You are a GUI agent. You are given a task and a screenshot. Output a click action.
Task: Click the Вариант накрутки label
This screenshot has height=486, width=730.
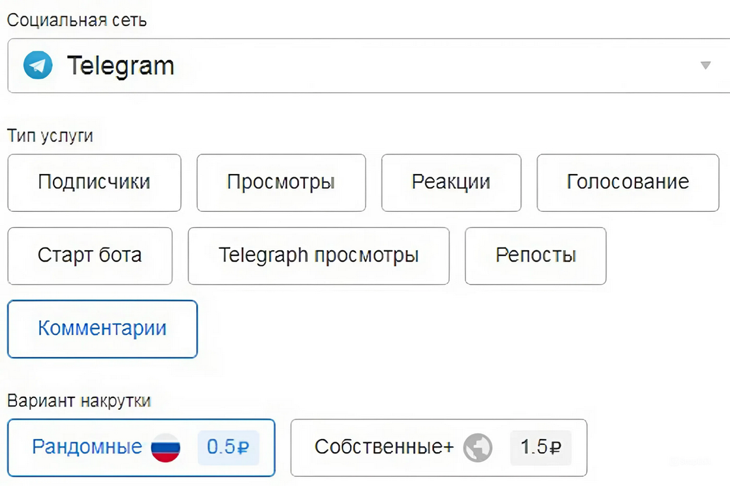[x=79, y=400]
